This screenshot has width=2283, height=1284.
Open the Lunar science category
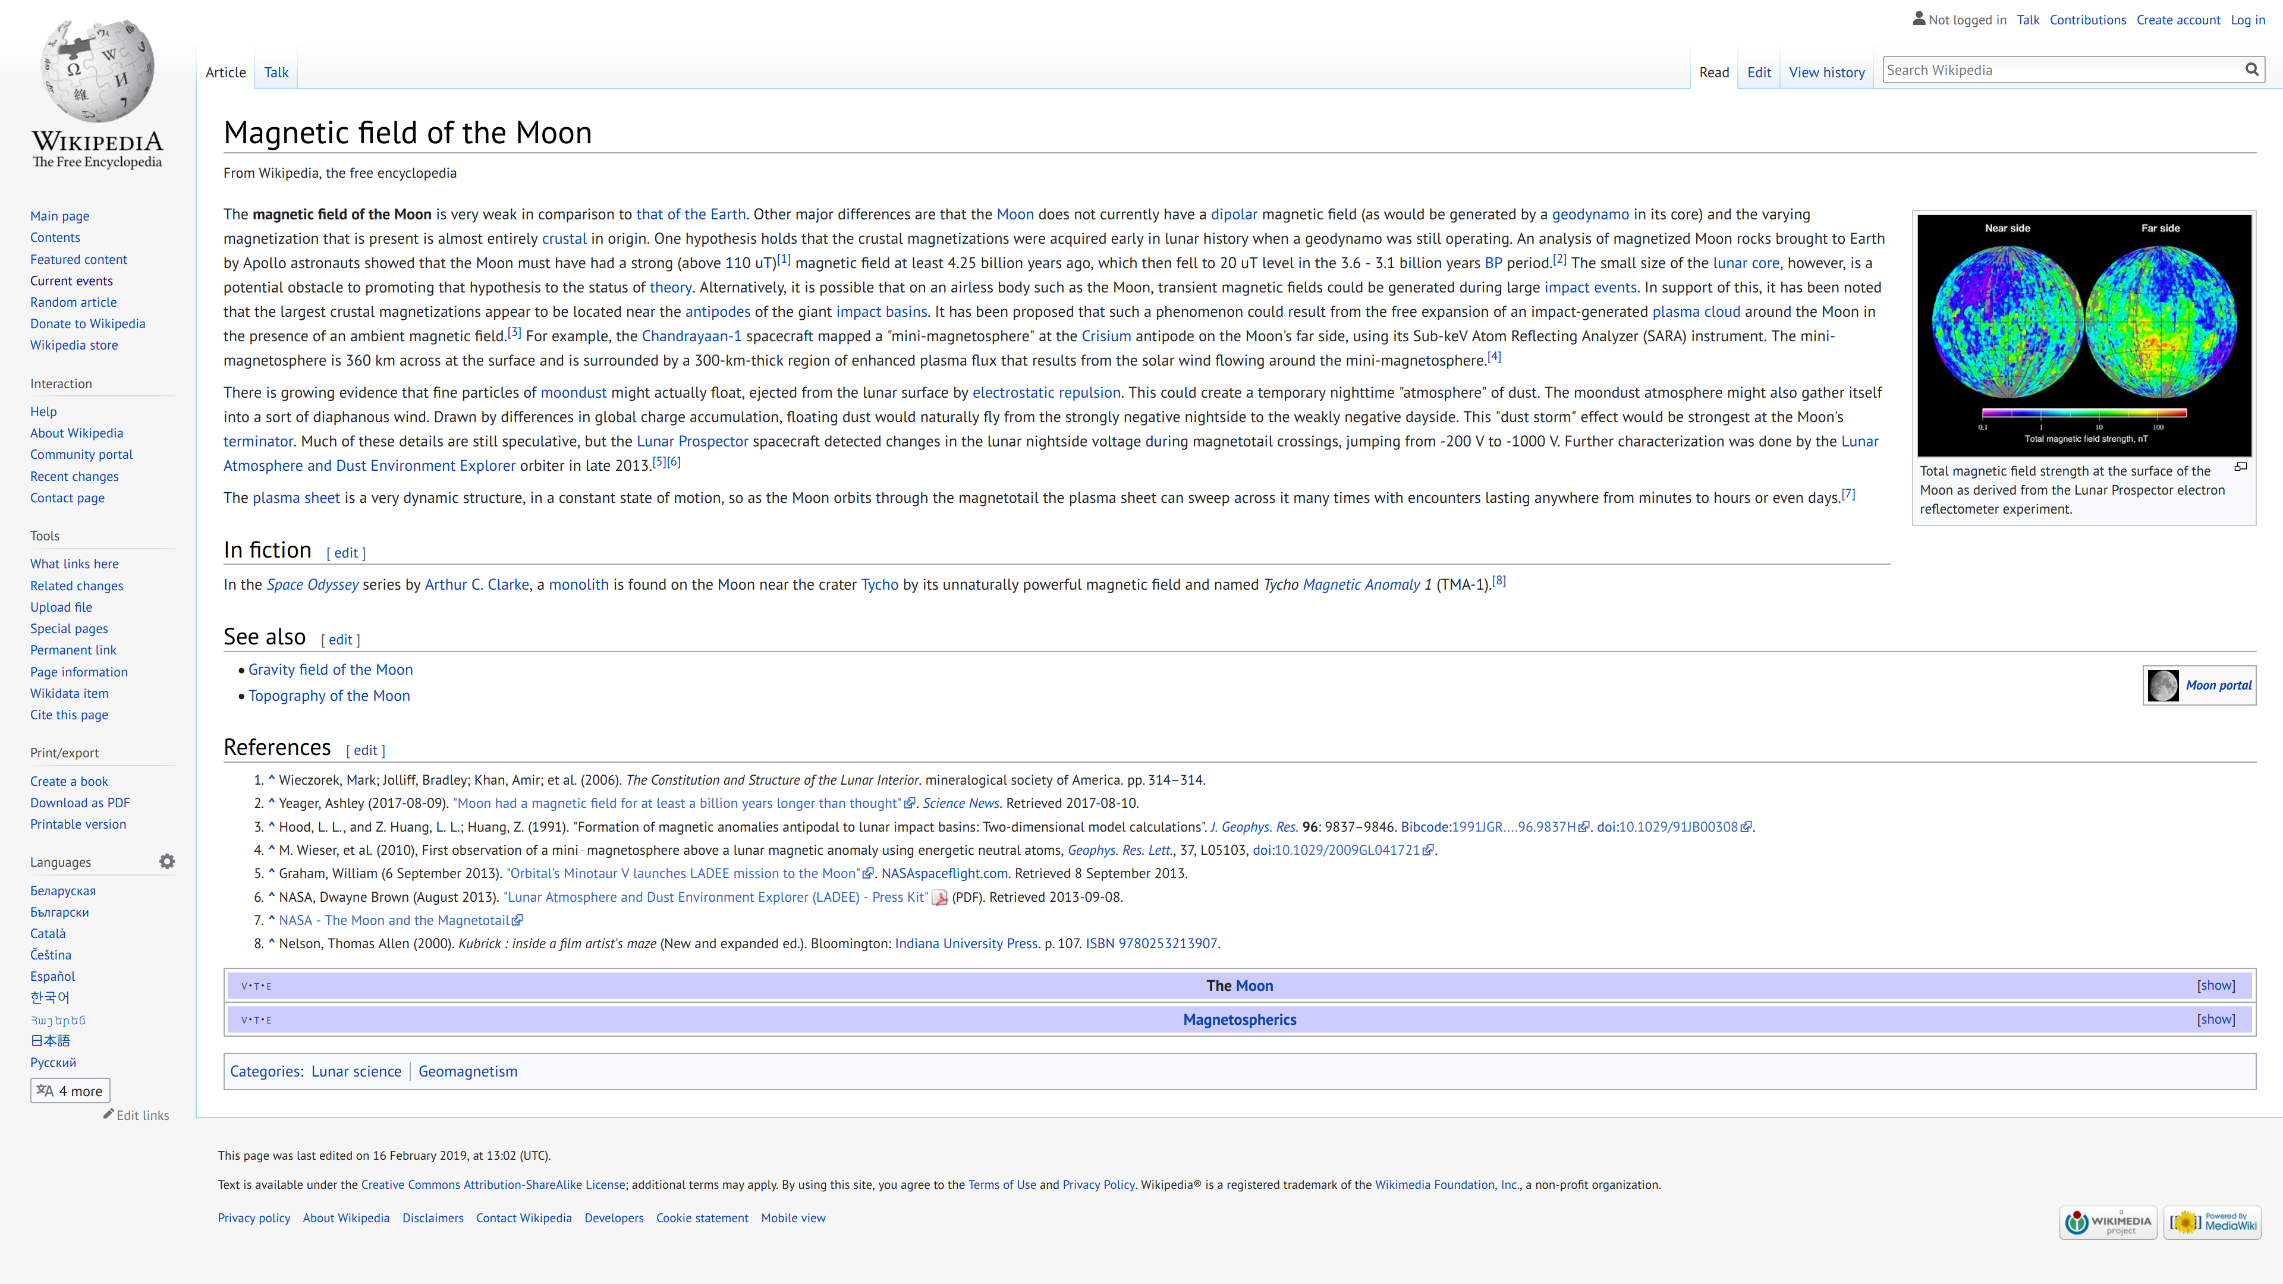point(356,1071)
